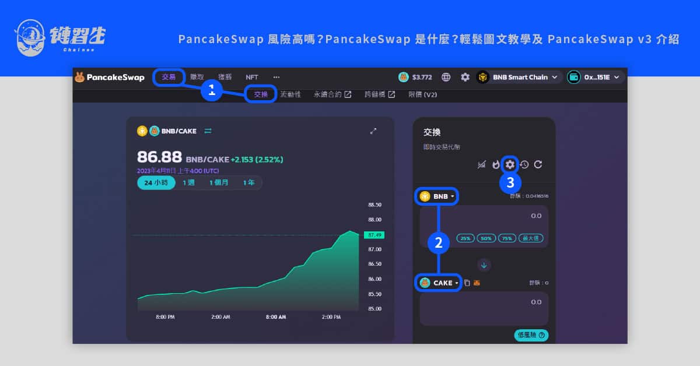Click the 87.49 current price label
The width and height of the screenshot is (700, 366).
[x=373, y=235]
